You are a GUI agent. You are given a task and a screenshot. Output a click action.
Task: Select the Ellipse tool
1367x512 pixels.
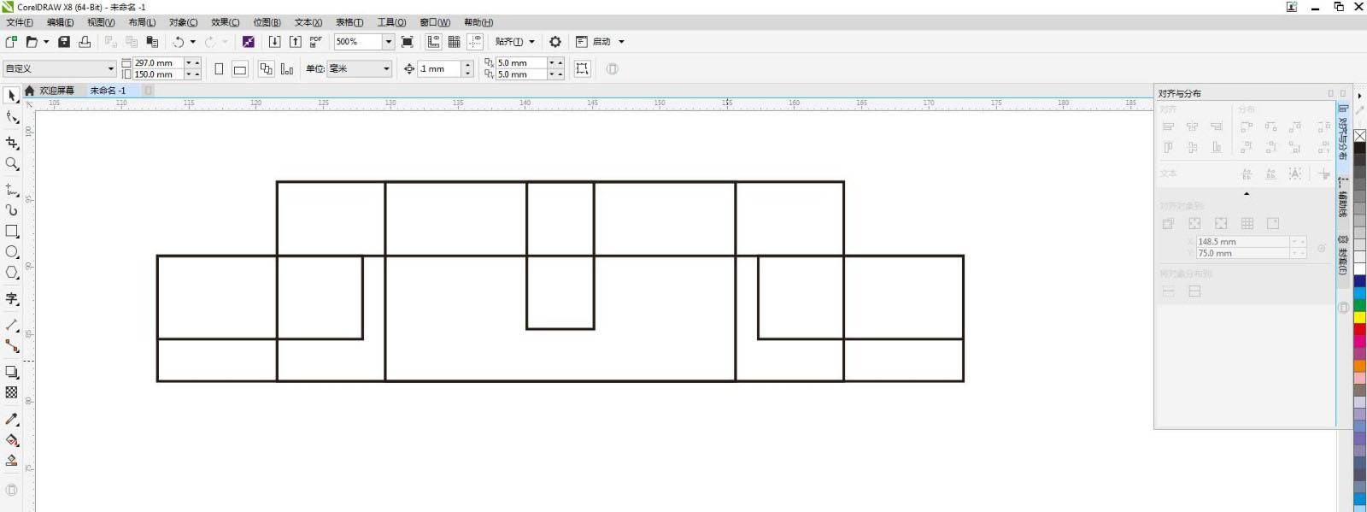pyautogui.click(x=12, y=252)
